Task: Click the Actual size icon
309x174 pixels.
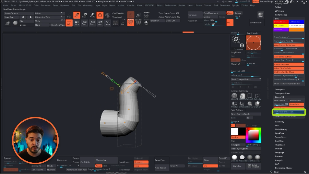Action: point(92,23)
